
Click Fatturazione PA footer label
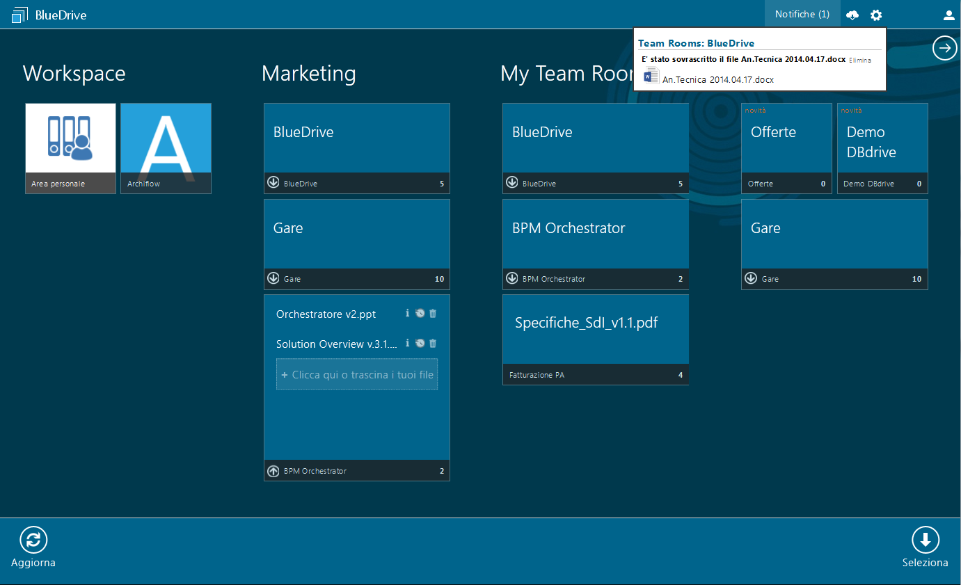click(x=537, y=375)
